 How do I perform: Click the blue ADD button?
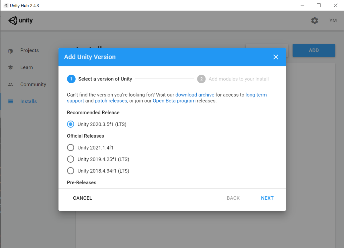tap(314, 50)
